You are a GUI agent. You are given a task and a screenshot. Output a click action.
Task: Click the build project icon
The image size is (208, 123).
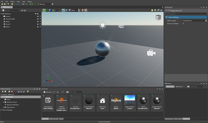click(30, 4)
